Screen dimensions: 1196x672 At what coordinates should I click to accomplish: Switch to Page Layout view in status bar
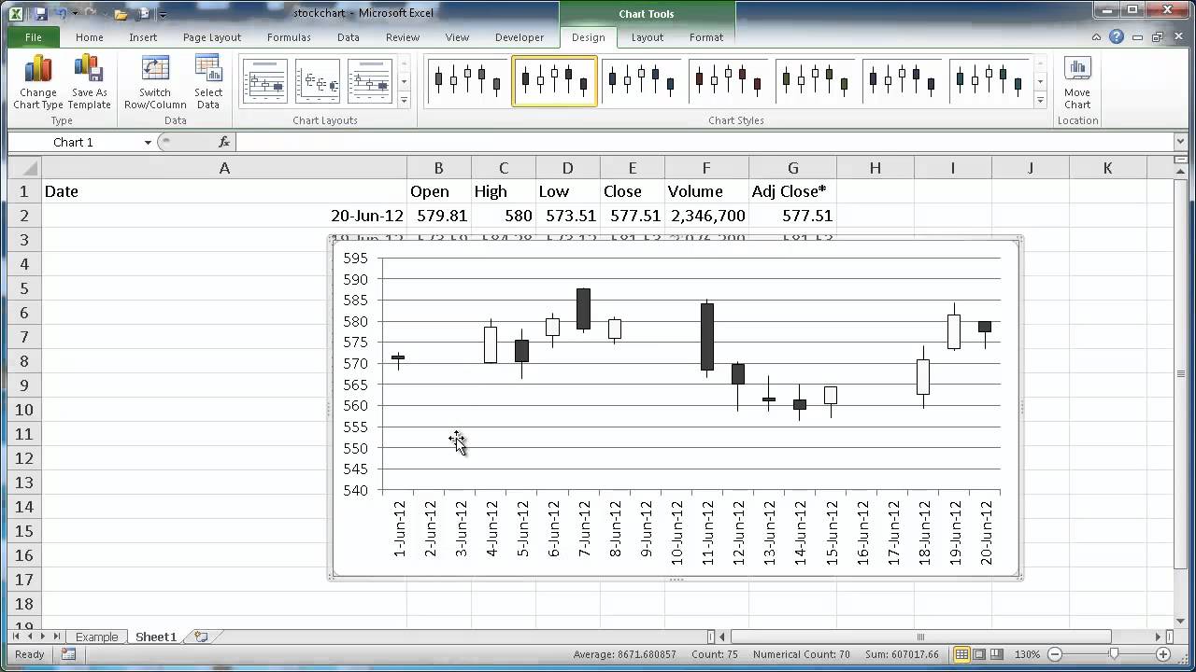pyautogui.click(x=979, y=654)
